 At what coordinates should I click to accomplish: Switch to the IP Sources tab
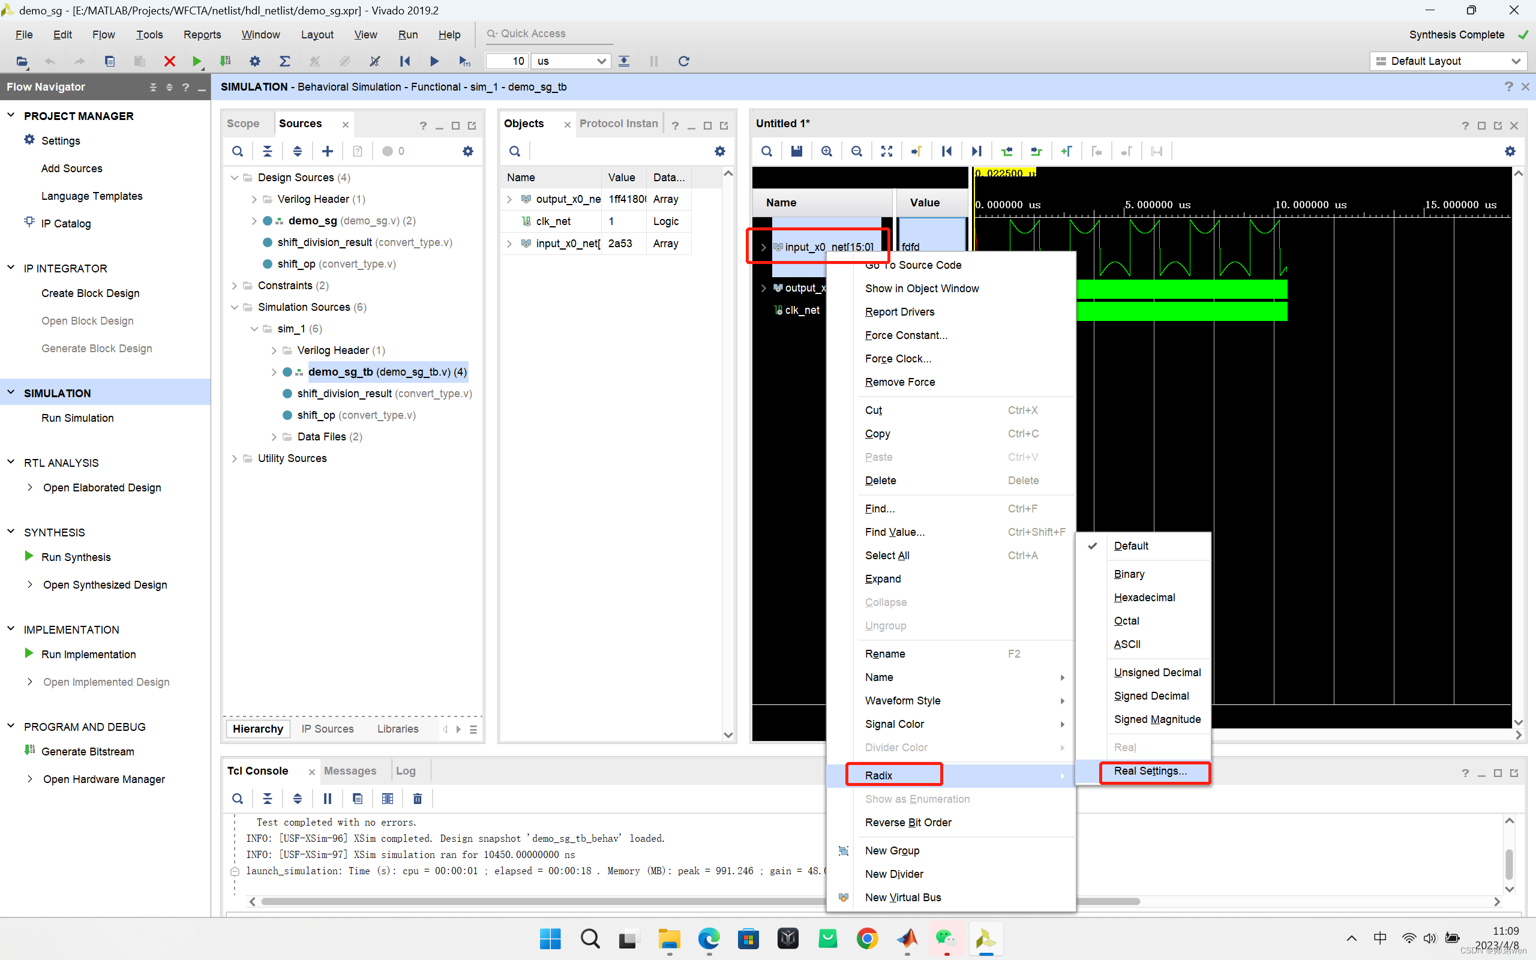(x=328, y=729)
